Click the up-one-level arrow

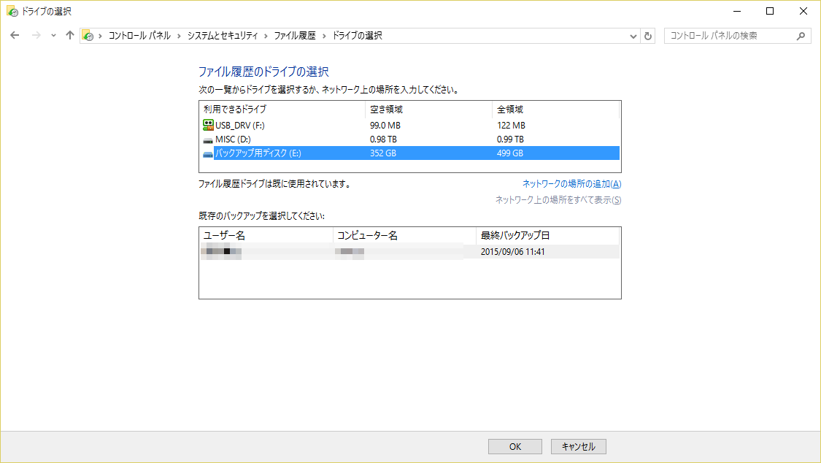click(x=70, y=36)
